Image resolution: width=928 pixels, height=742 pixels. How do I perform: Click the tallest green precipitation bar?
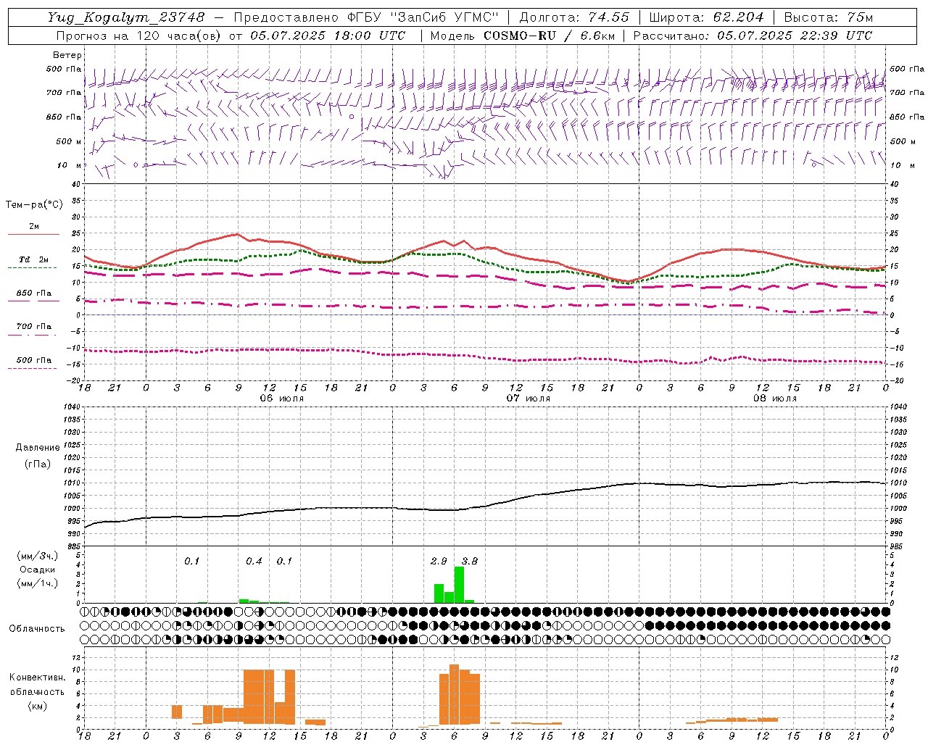459,585
